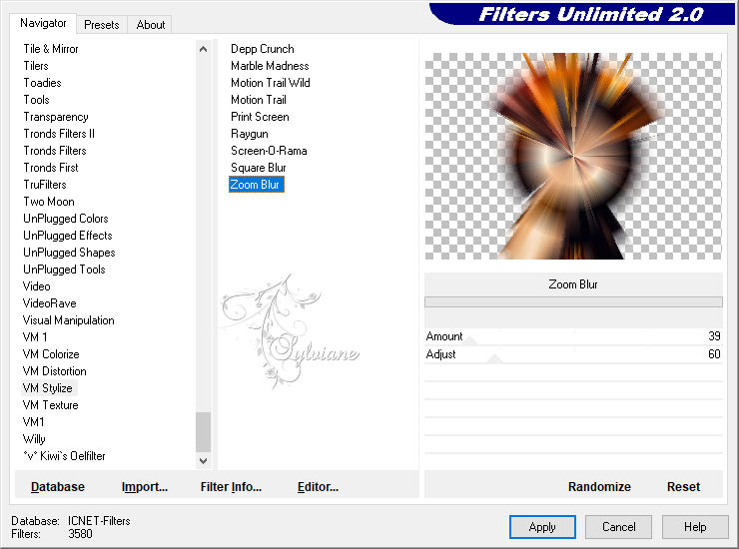Select the Tools category

click(x=36, y=100)
